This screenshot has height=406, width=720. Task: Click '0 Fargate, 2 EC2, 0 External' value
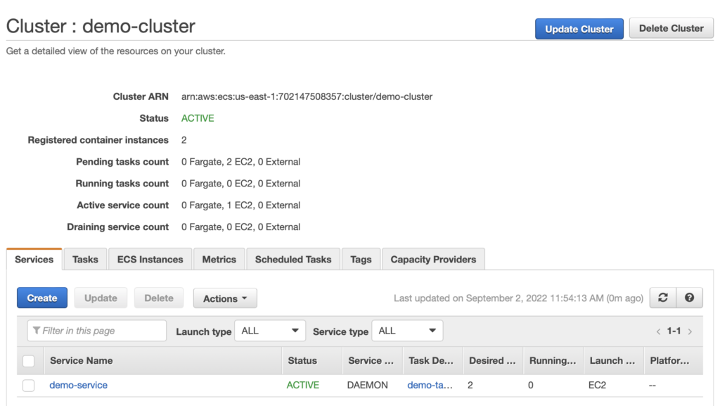(x=240, y=162)
